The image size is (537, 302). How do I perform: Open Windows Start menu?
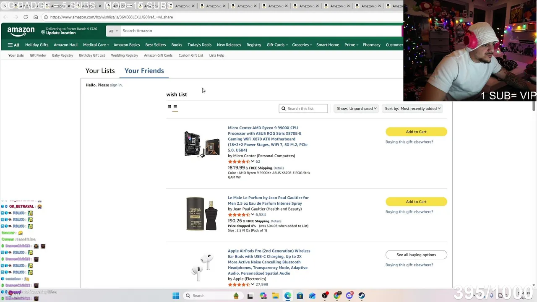(176, 296)
